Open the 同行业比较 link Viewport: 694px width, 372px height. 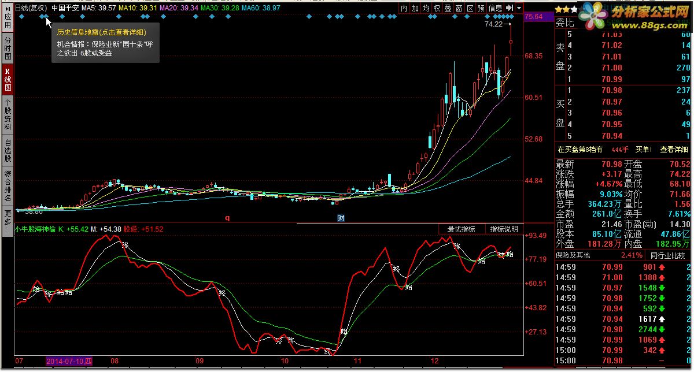pos(667,255)
